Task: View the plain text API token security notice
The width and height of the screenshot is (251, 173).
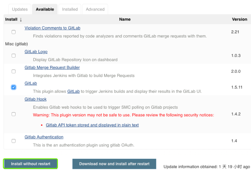Action: click(x=92, y=125)
